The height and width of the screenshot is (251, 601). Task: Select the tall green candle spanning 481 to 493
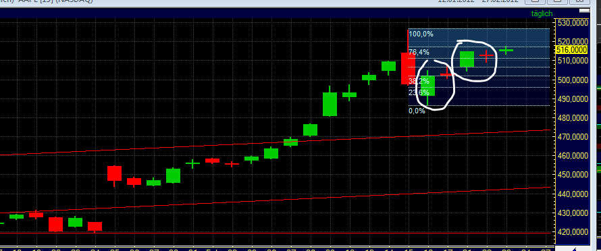click(330, 104)
